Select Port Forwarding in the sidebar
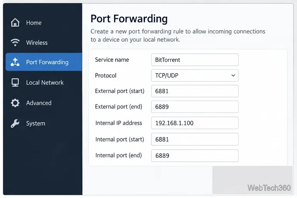Screen dimensions: 297x198 pyautogui.click(x=44, y=62)
